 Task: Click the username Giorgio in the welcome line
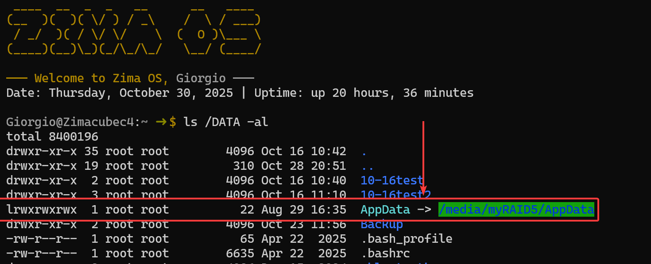201,79
